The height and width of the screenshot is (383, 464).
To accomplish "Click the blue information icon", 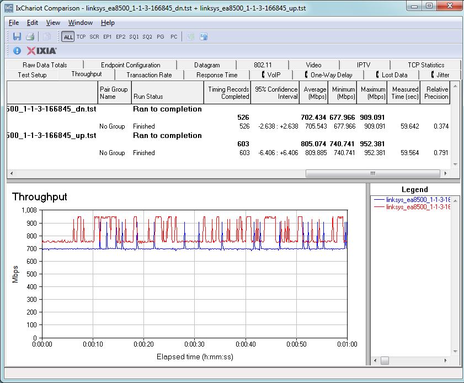I will (17, 51).
